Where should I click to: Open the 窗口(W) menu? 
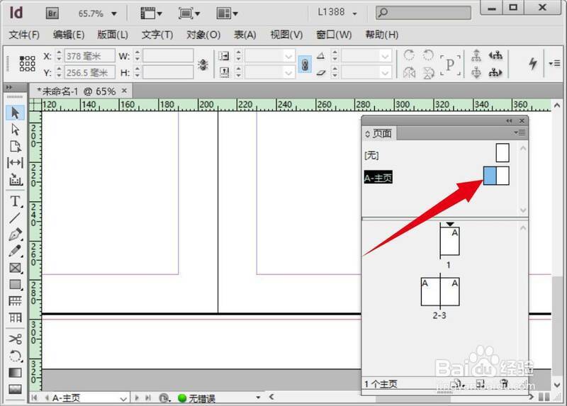click(334, 35)
